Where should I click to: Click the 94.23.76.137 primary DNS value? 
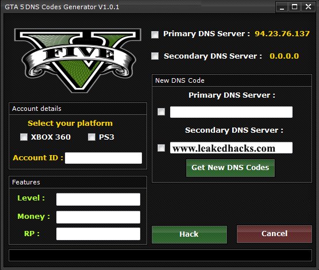click(282, 33)
